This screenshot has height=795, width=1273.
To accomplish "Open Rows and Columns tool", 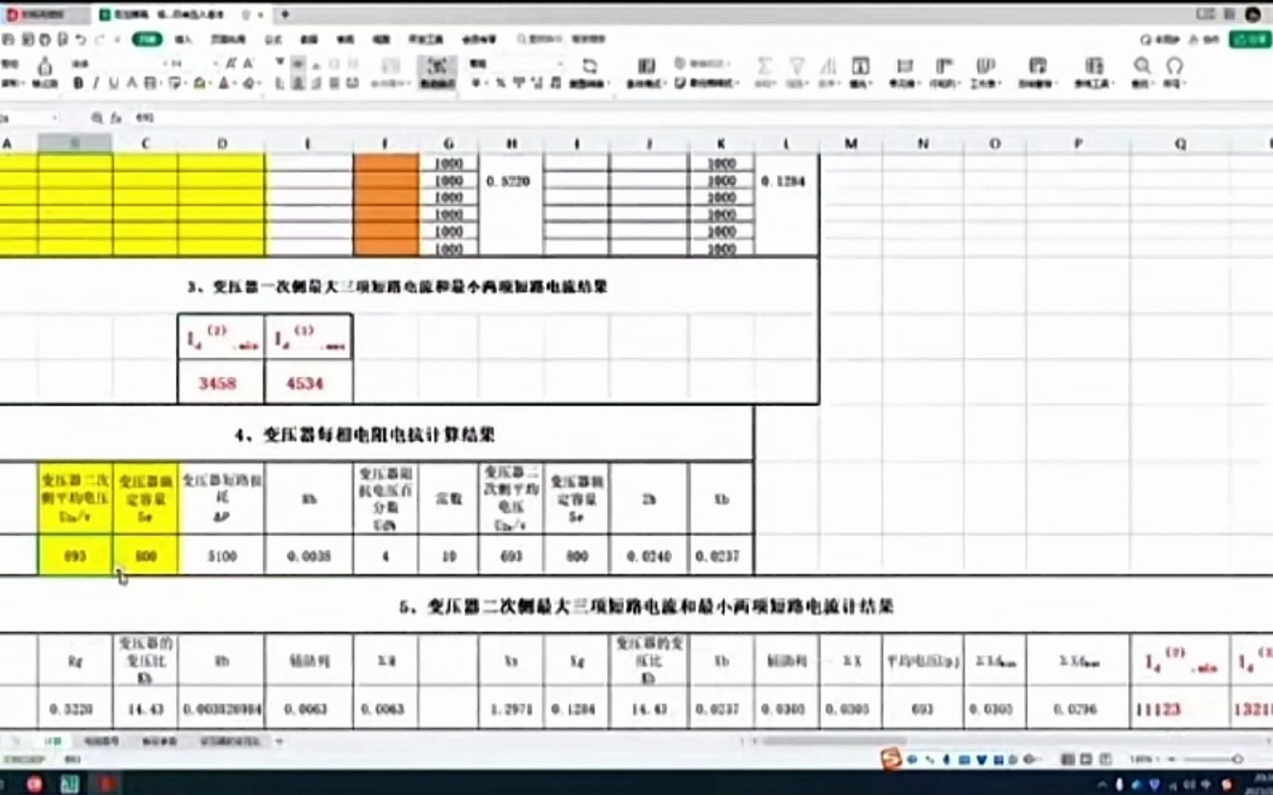I will point(944,72).
